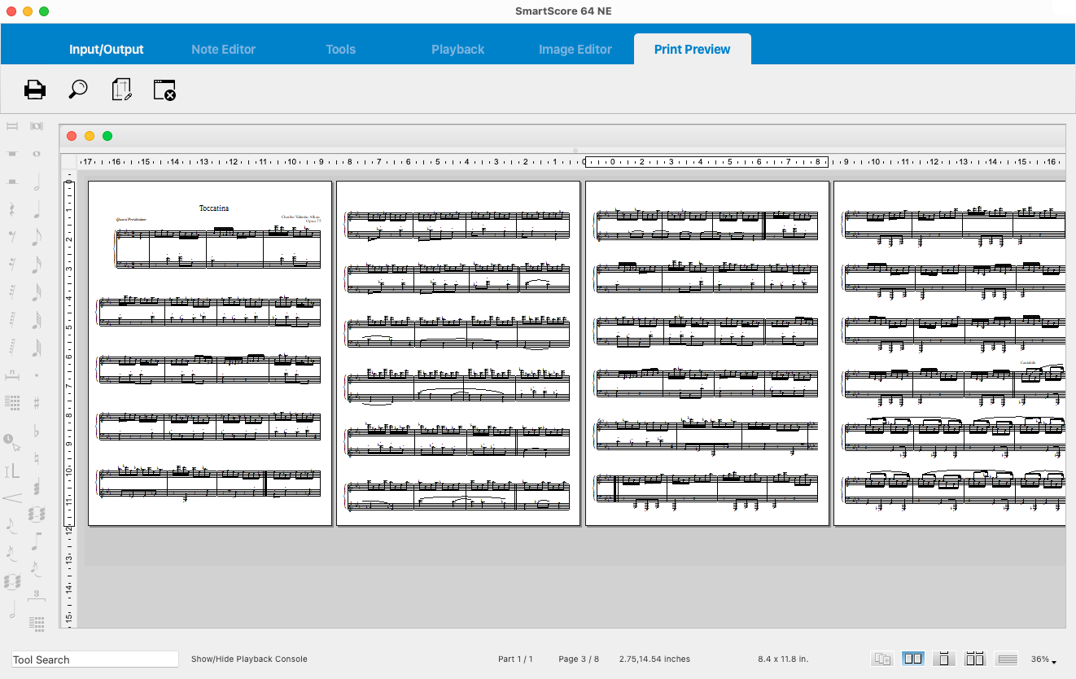The width and height of the screenshot is (1076, 679).
Task: Select the whole note tool
Action: coord(37,154)
